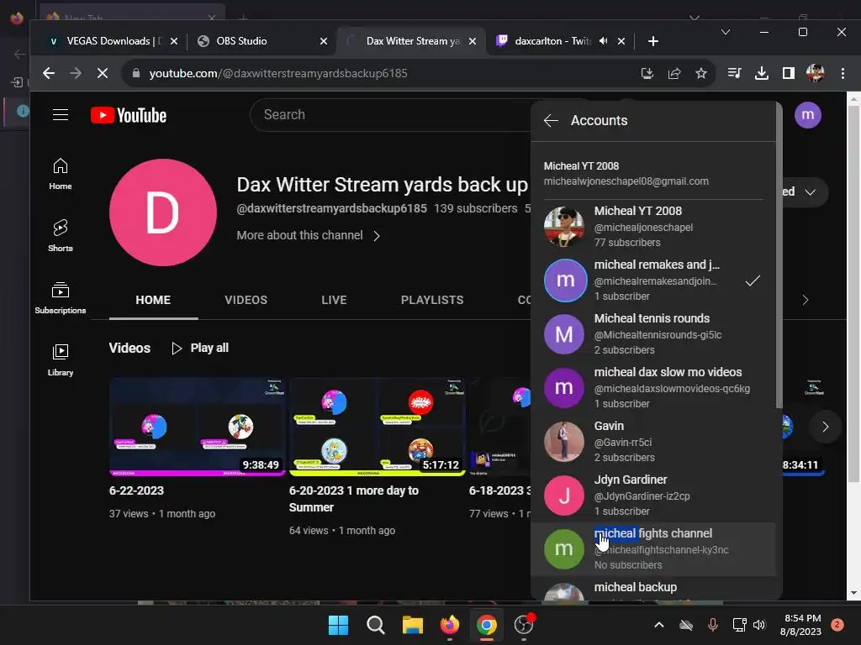This screenshot has height=645, width=861.
Task: Show next channel tabs with the arrow
Action: point(806,300)
